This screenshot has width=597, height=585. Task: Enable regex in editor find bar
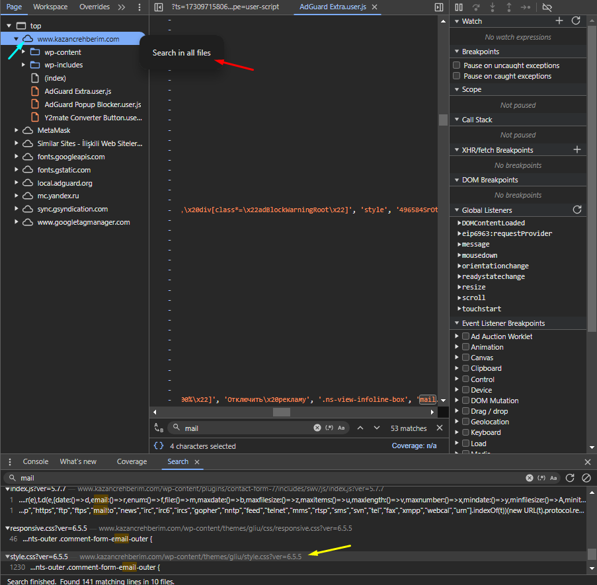coord(329,428)
